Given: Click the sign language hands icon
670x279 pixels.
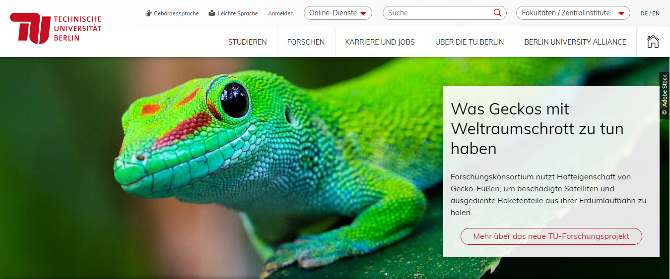Looking at the screenshot, I should [x=148, y=13].
